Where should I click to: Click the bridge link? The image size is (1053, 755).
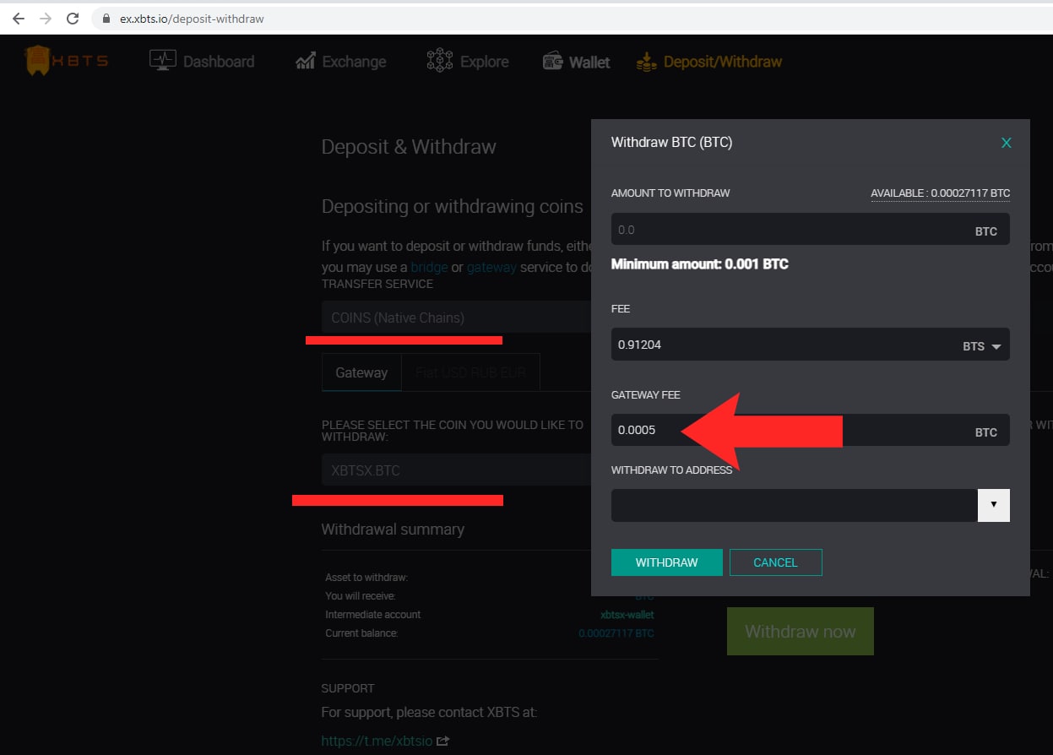(429, 267)
